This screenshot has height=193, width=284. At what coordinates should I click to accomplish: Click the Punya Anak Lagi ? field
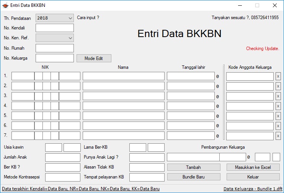point(147,157)
